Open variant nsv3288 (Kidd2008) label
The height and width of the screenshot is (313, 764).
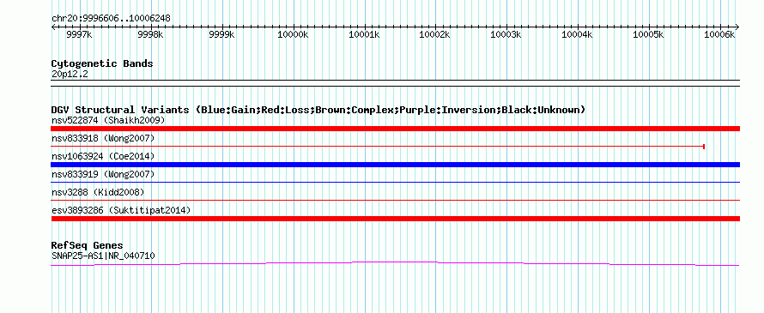point(98,192)
